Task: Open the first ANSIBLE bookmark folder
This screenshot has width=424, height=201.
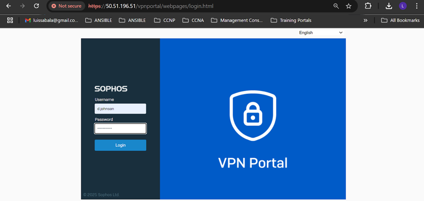Action: point(98,20)
